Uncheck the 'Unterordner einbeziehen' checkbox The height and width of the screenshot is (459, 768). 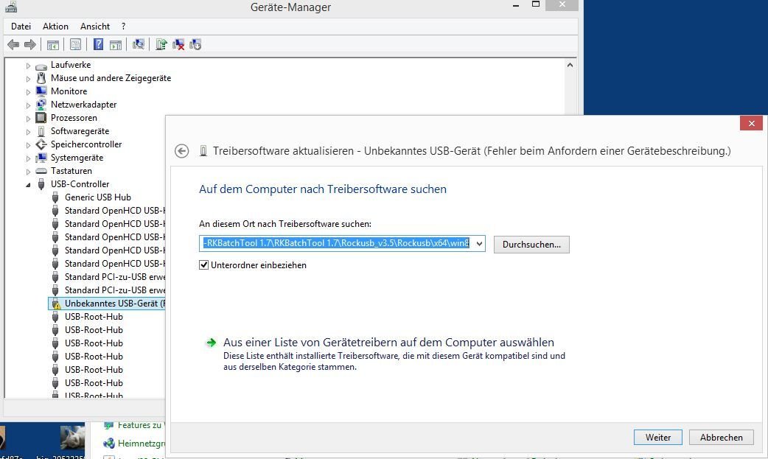pos(204,265)
